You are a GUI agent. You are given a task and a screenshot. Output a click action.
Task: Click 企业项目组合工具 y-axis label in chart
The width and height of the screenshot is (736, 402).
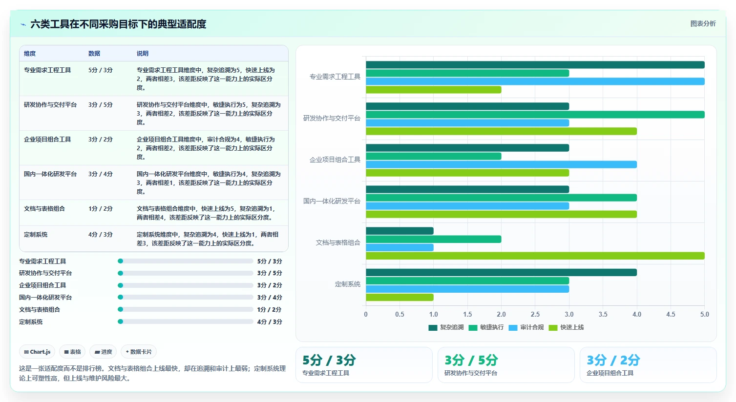tap(335, 160)
